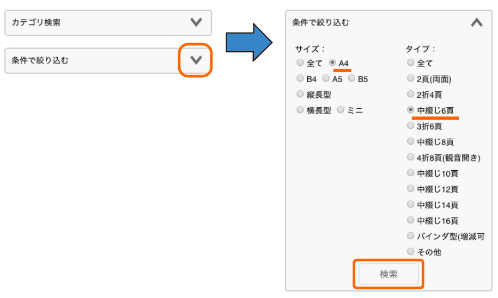498x298 pixels.
Task: Select the A4 size radio button
Action: pyautogui.click(x=332, y=63)
